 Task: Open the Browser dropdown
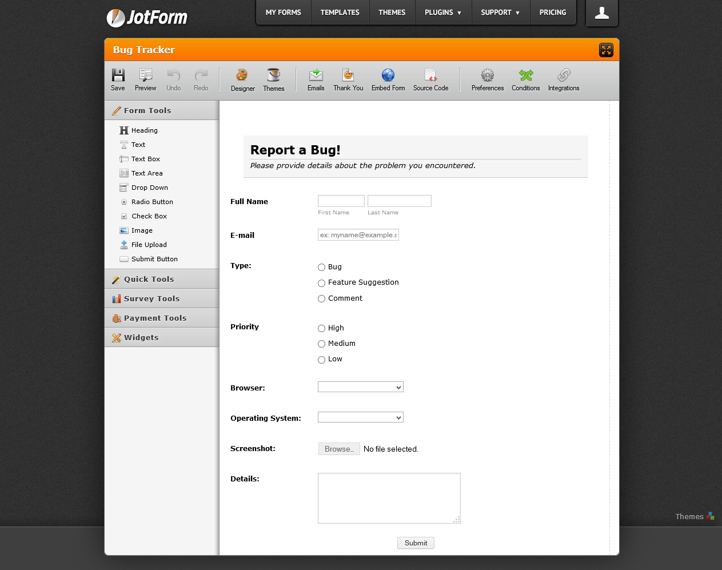coord(361,387)
